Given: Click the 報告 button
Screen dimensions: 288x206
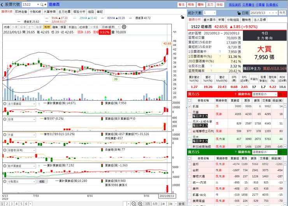Looking at the screenshot, I should 191,5.
